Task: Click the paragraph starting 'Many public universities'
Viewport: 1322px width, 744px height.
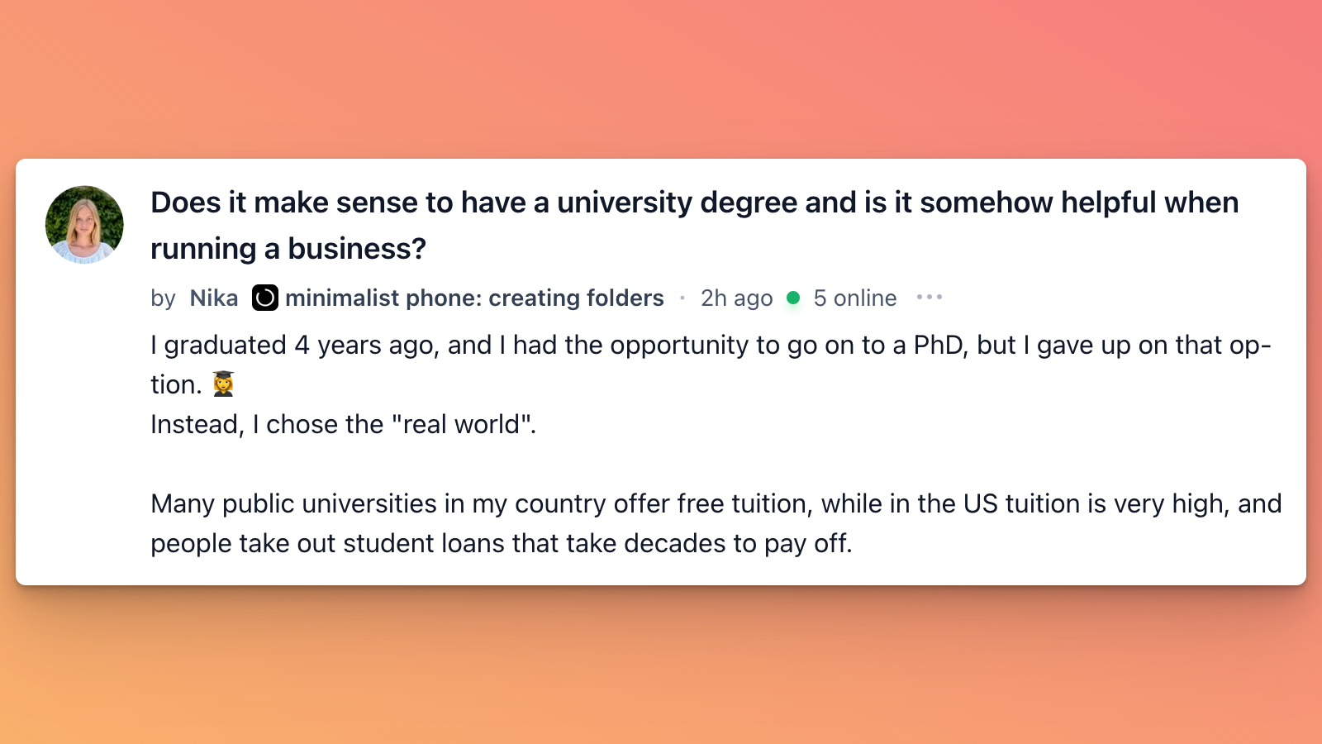Action: [x=716, y=523]
